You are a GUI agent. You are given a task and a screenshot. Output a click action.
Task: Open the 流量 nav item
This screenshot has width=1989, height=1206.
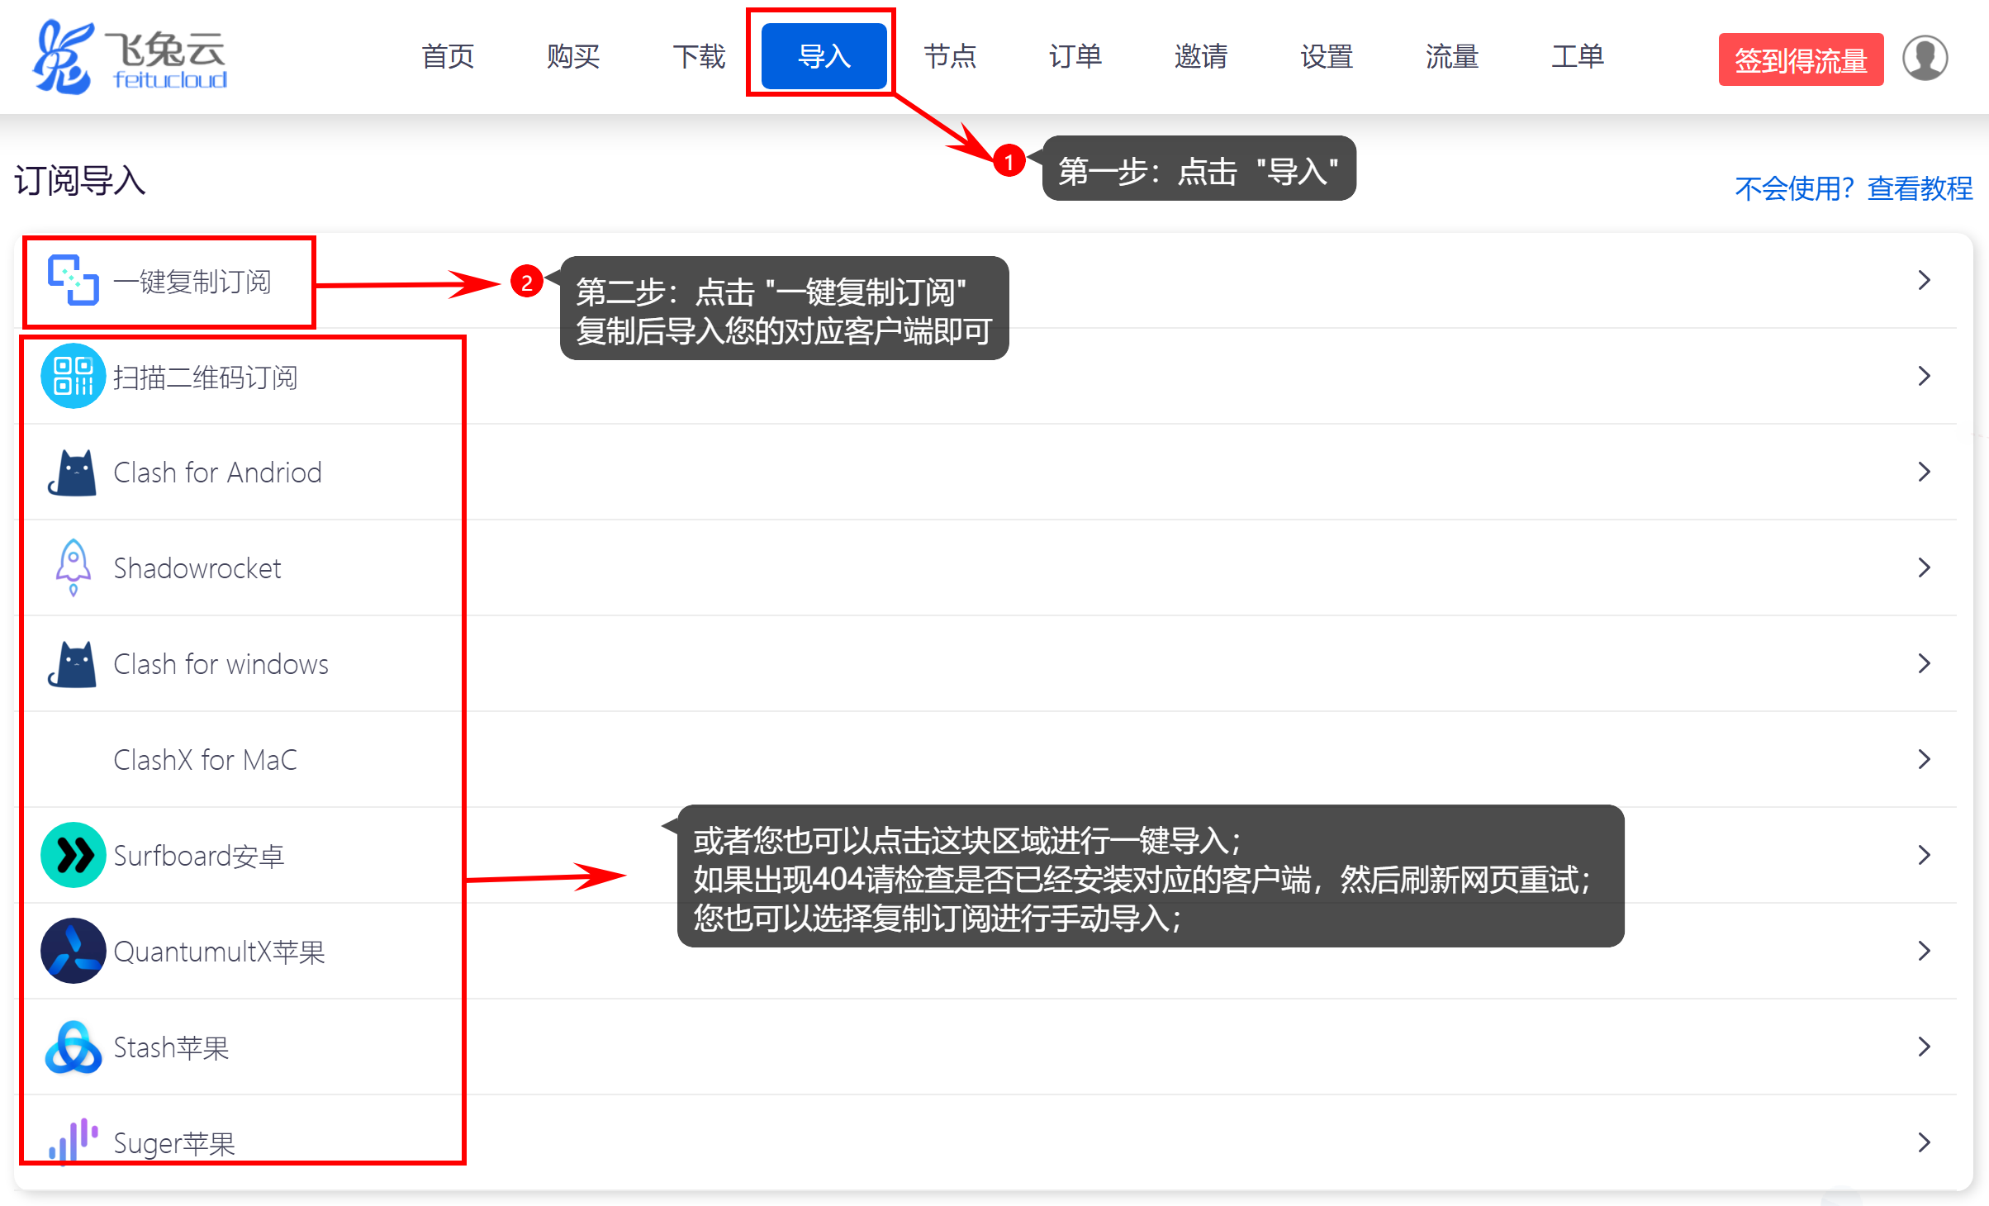[x=1452, y=56]
